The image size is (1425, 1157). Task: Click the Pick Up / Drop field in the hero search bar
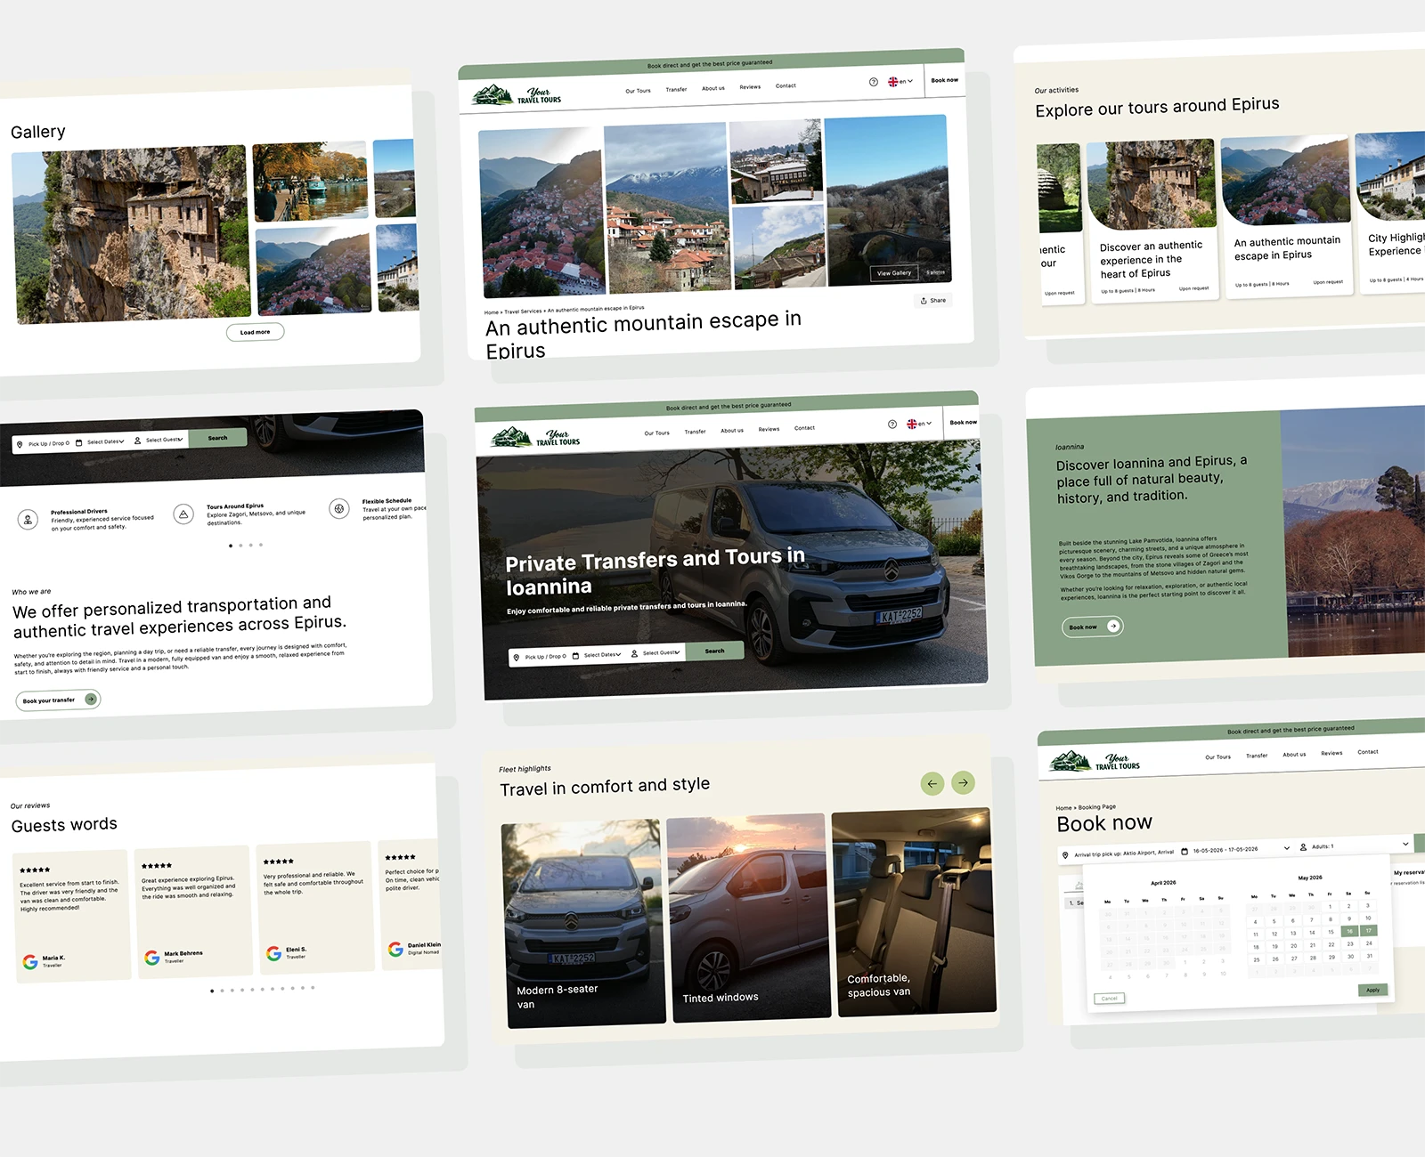pos(540,657)
